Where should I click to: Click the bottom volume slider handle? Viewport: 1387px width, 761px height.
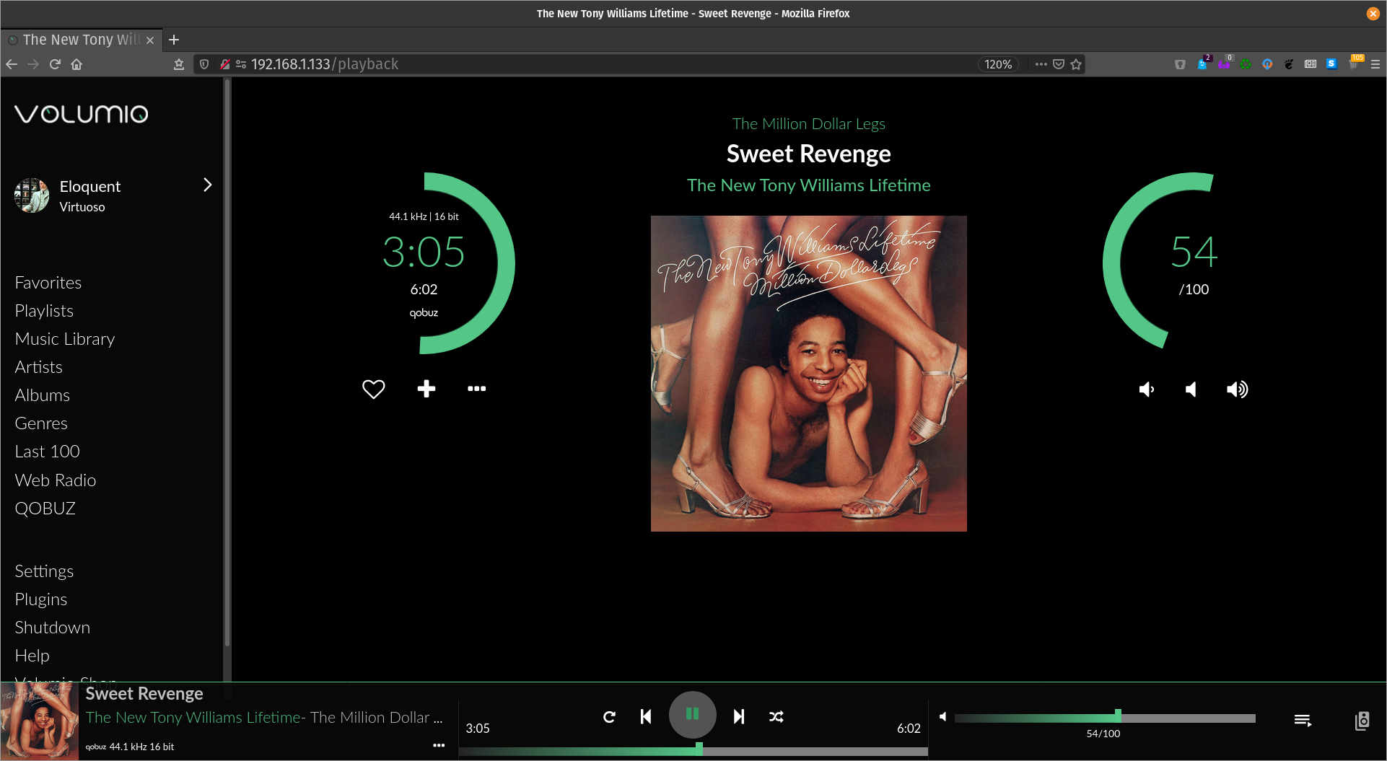(1118, 716)
